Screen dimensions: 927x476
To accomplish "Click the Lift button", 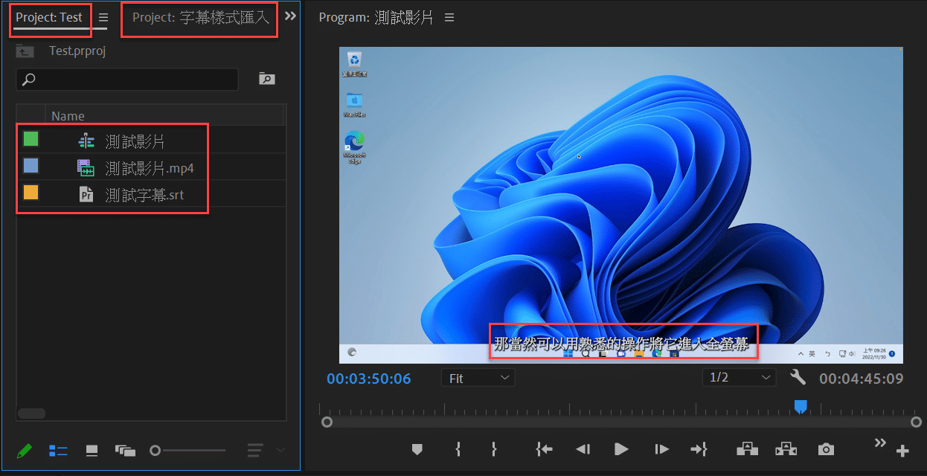I will pyautogui.click(x=747, y=449).
